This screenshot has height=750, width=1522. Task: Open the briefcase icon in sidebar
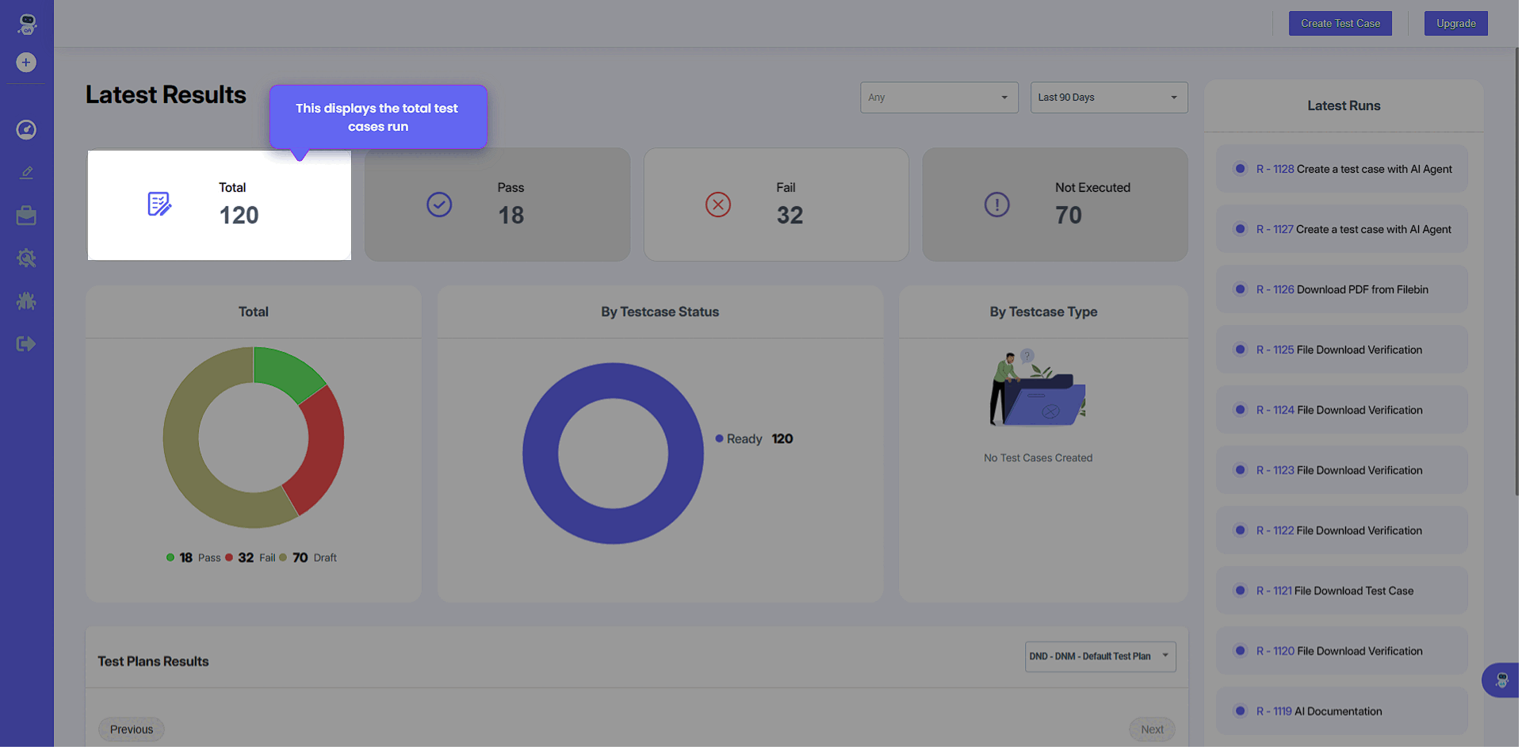(26, 216)
